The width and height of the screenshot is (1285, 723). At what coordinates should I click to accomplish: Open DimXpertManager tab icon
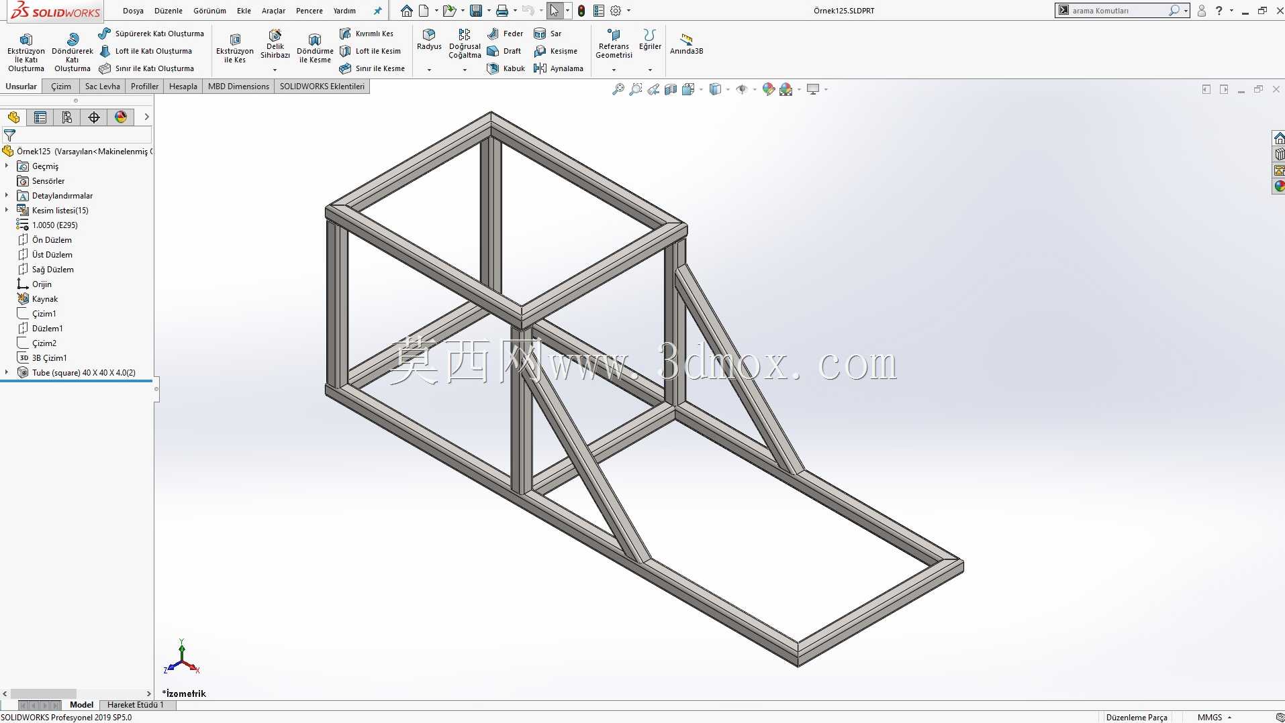pyautogui.click(x=94, y=117)
